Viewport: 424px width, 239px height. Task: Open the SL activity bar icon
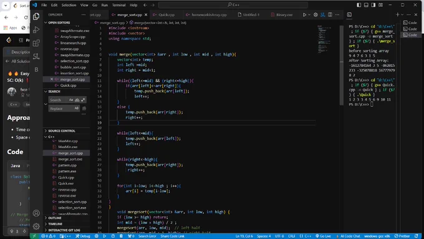click(x=36, y=56)
